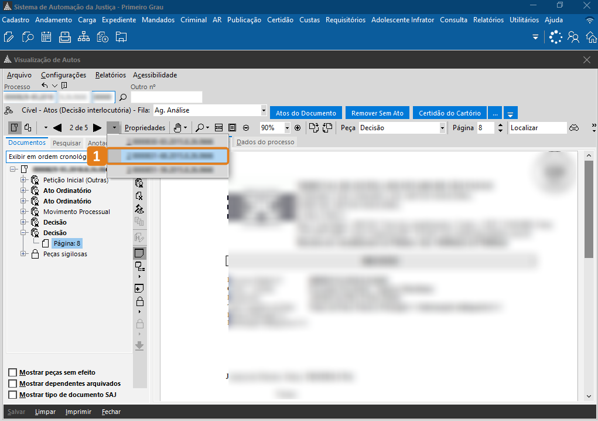This screenshot has height=421, width=598.
Task: Toggle Mostrar tipo de documento SAJ
Action: click(x=13, y=395)
